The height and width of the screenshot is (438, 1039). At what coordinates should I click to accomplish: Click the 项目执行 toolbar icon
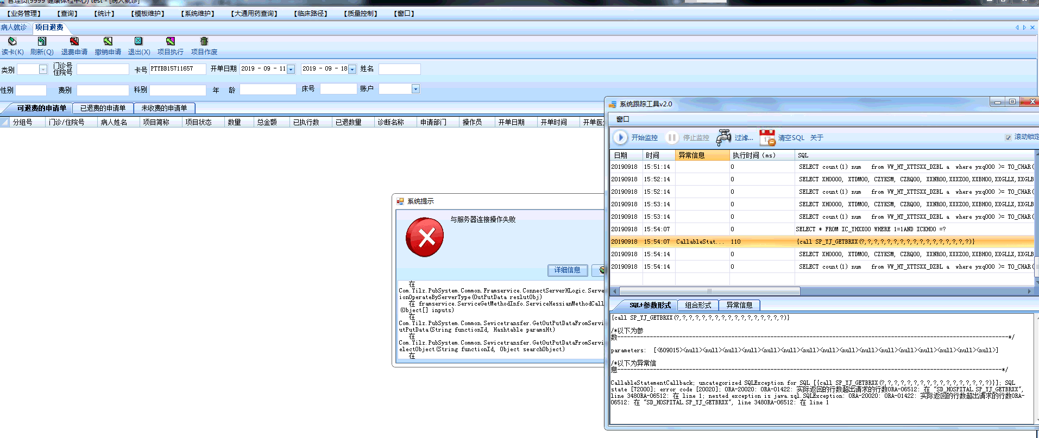(x=171, y=41)
